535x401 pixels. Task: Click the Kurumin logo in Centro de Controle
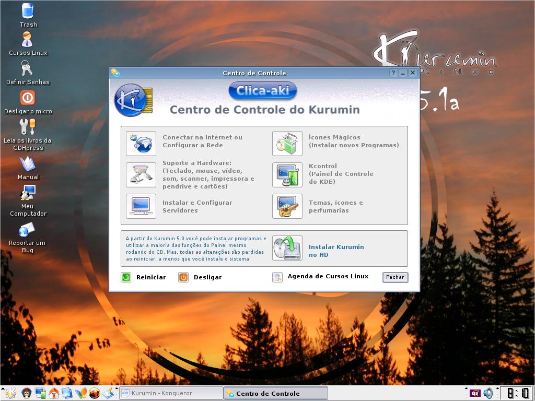[133, 100]
